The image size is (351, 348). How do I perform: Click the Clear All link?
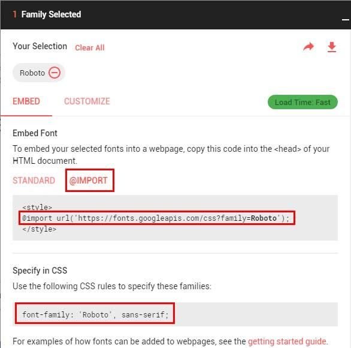pos(89,47)
